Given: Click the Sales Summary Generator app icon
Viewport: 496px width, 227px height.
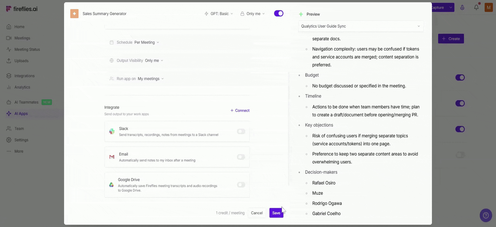Looking at the screenshot, I should tap(74, 14).
